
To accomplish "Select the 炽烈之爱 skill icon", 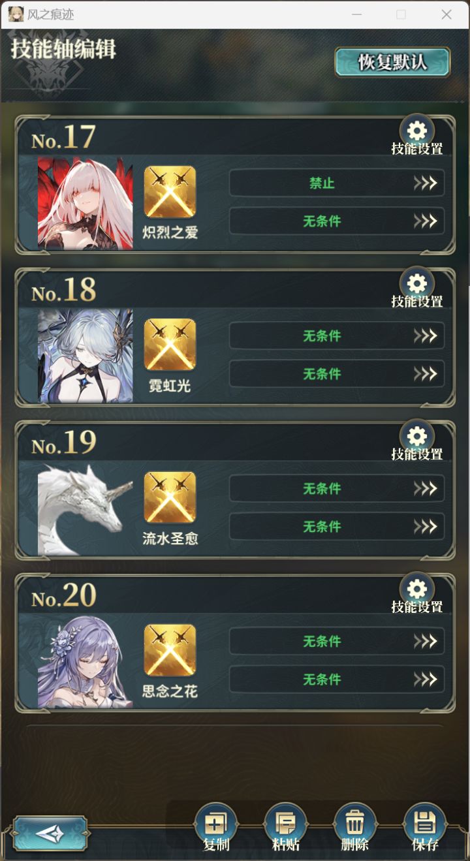I will pos(170,192).
